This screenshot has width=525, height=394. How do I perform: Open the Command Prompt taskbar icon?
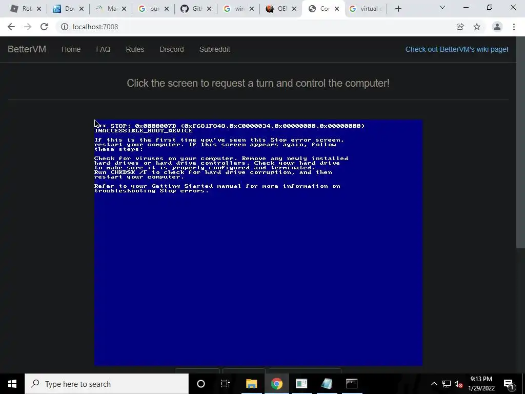tap(352, 384)
